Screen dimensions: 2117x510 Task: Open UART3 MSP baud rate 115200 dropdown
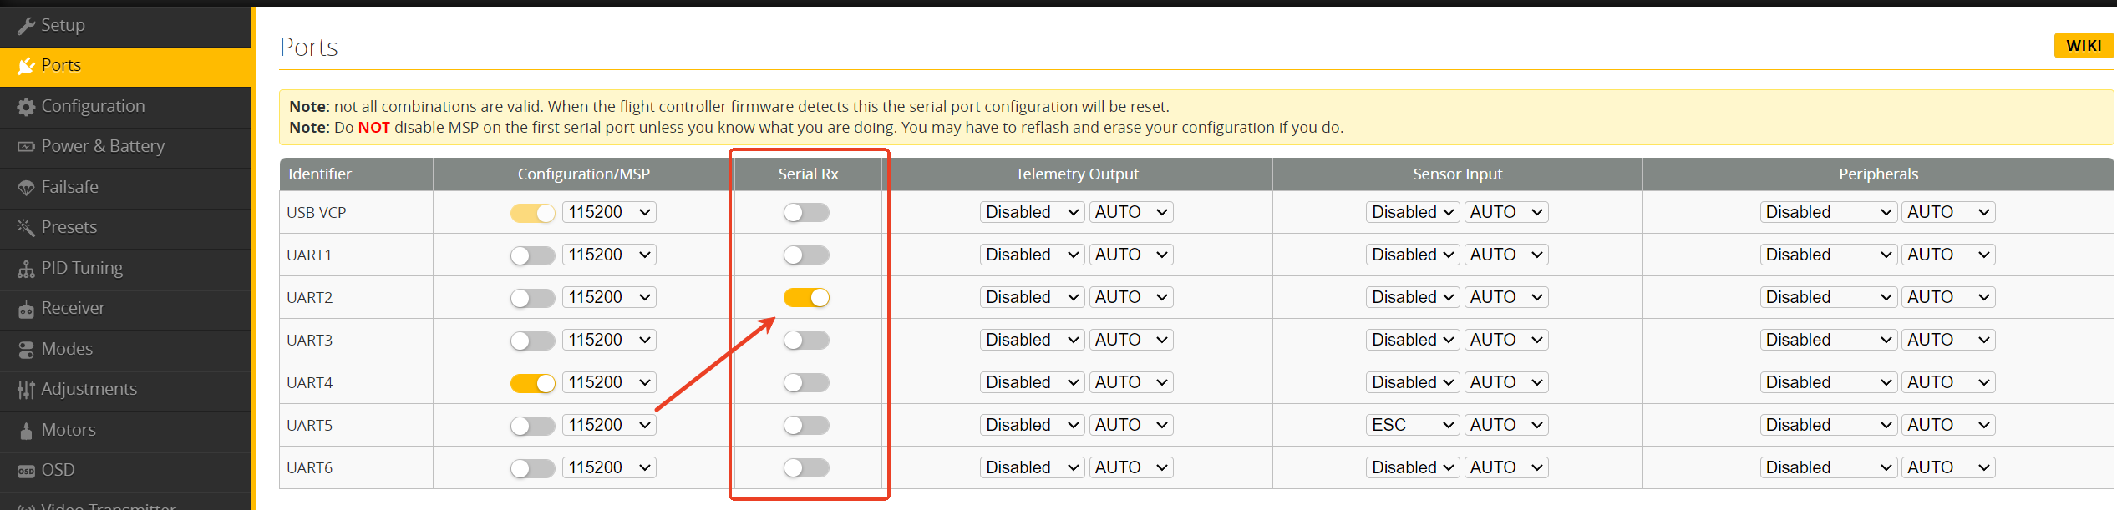609,340
